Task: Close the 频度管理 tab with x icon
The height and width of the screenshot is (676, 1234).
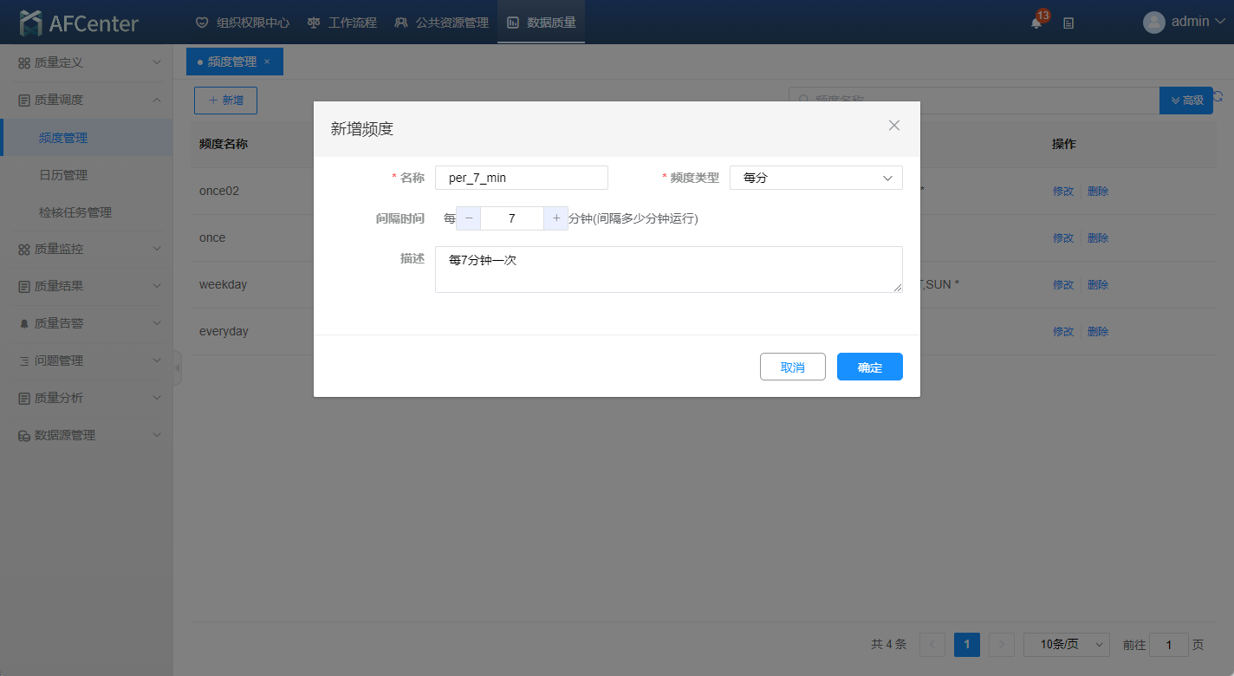Action: (267, 62)
